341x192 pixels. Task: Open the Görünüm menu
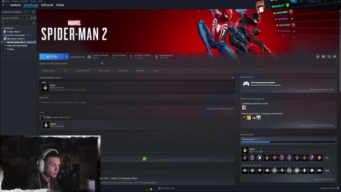click(15, 1)
